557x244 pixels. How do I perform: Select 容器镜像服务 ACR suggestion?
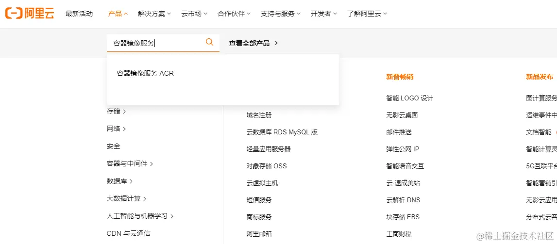tap(145, 73)
